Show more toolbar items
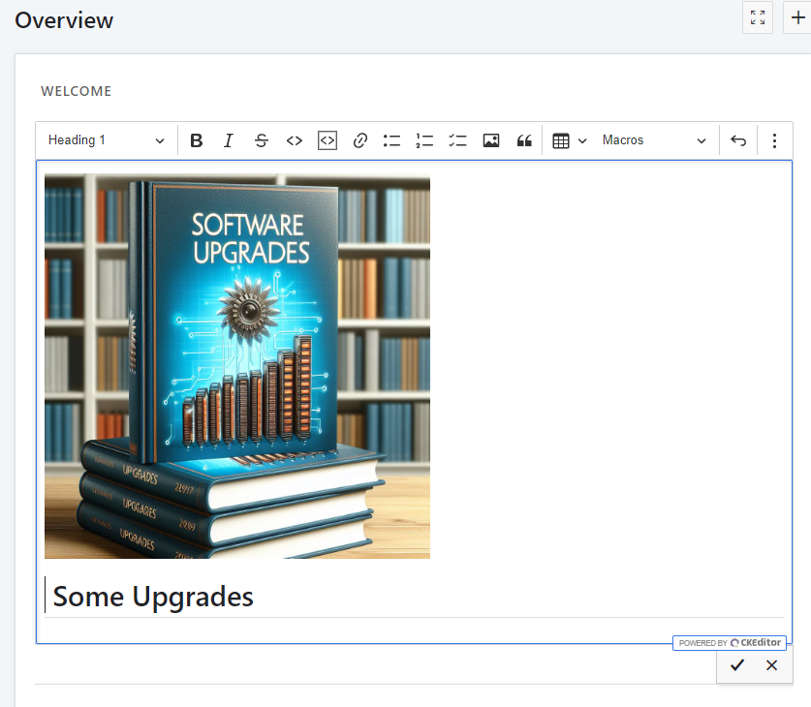The height and width of the screenshot is (707, 811). point(774,140)
